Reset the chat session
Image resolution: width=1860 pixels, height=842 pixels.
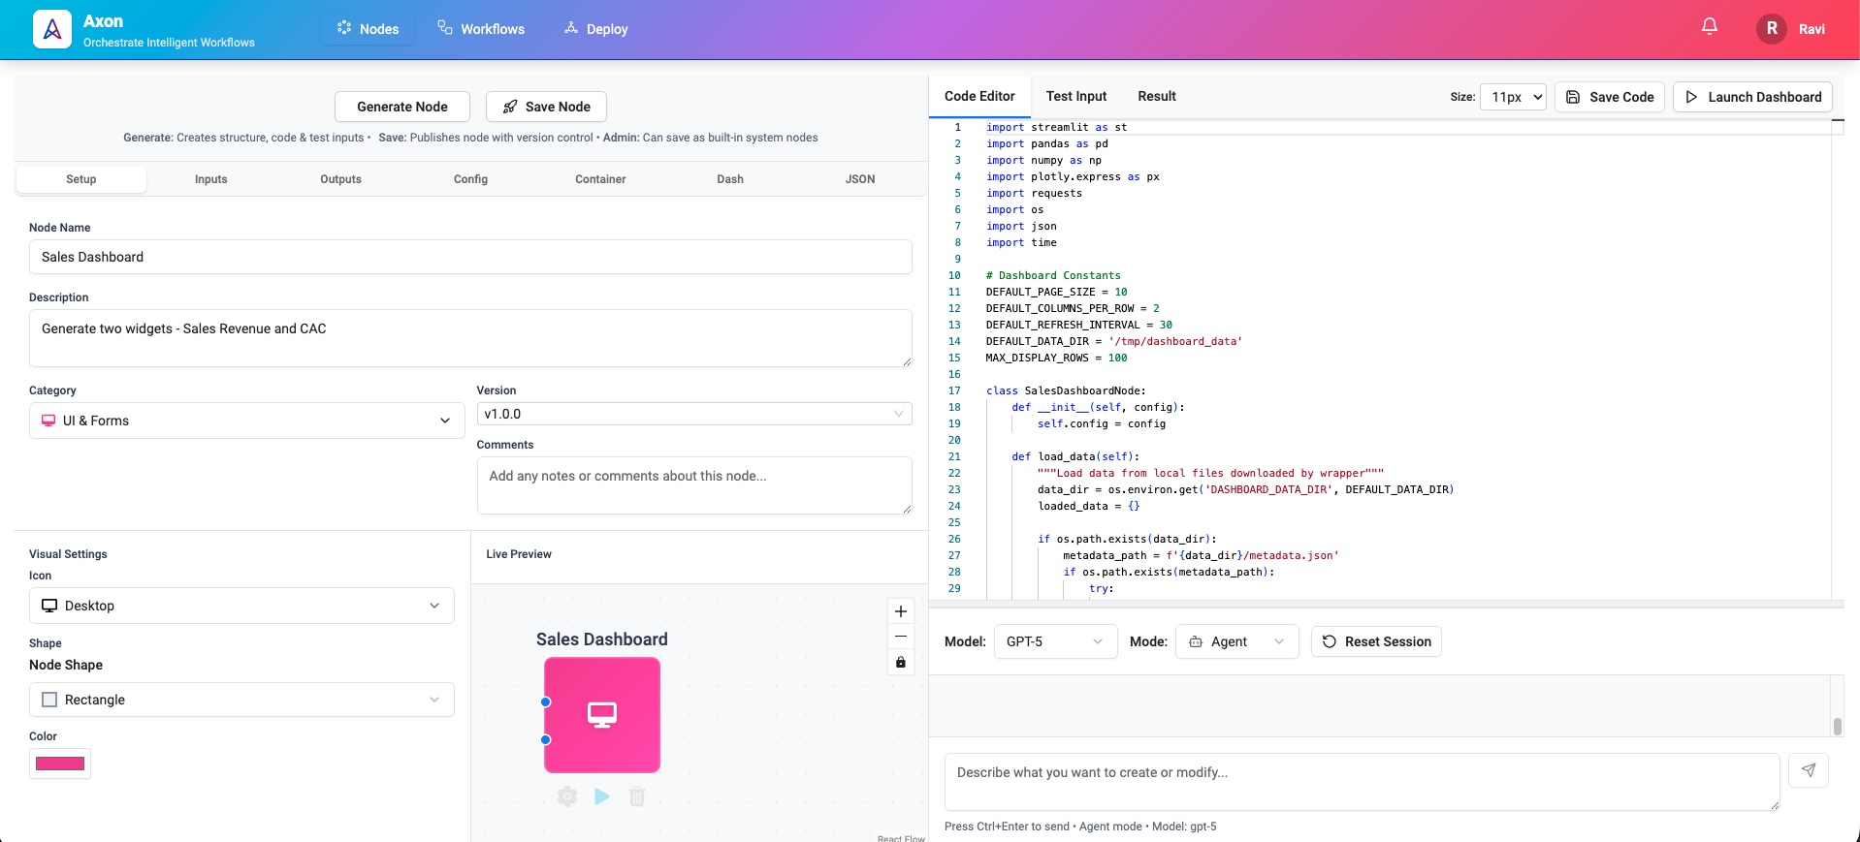click(x=1376, y=641)
